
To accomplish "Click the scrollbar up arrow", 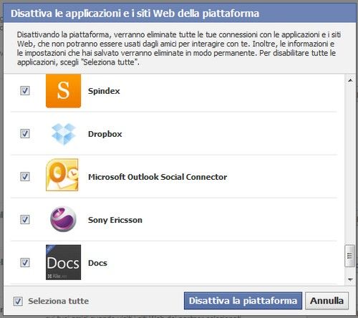I will tap(350, 81).
